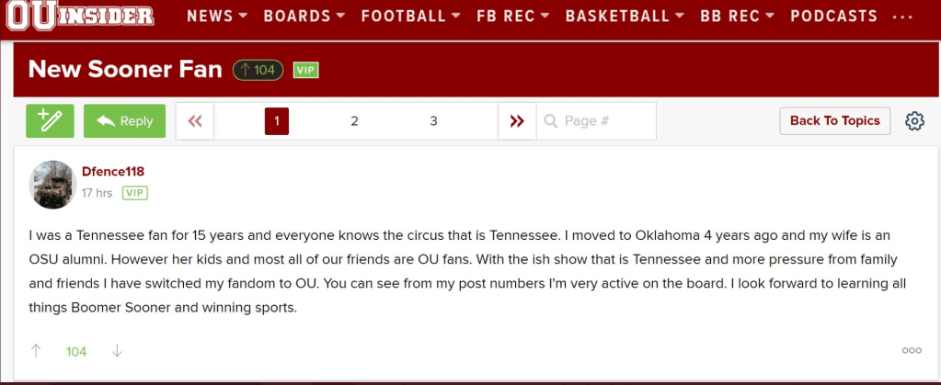Go to page 2 of thread

354,121
